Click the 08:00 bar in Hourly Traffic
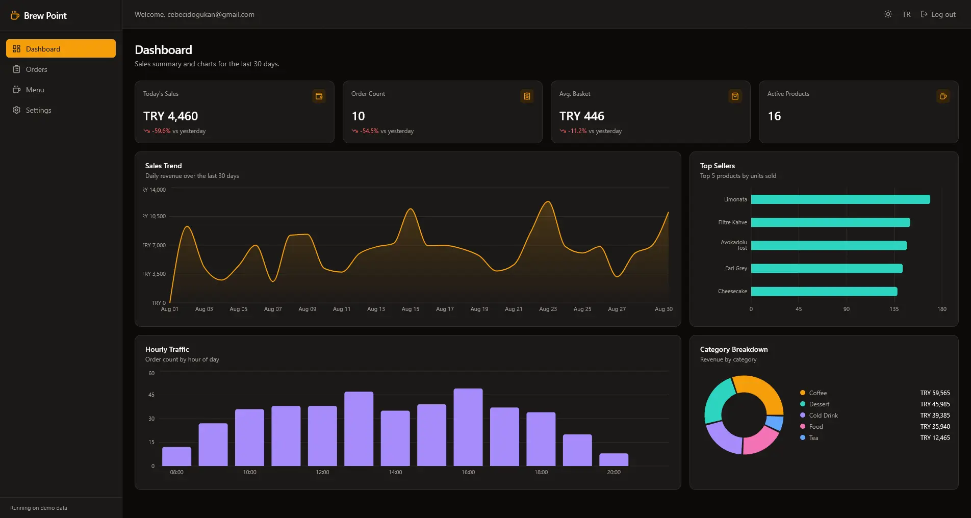 (176, 456)
